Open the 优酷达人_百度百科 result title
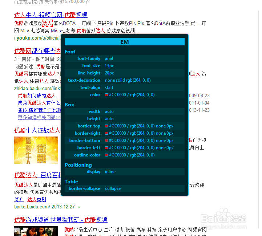 (37, 175)
